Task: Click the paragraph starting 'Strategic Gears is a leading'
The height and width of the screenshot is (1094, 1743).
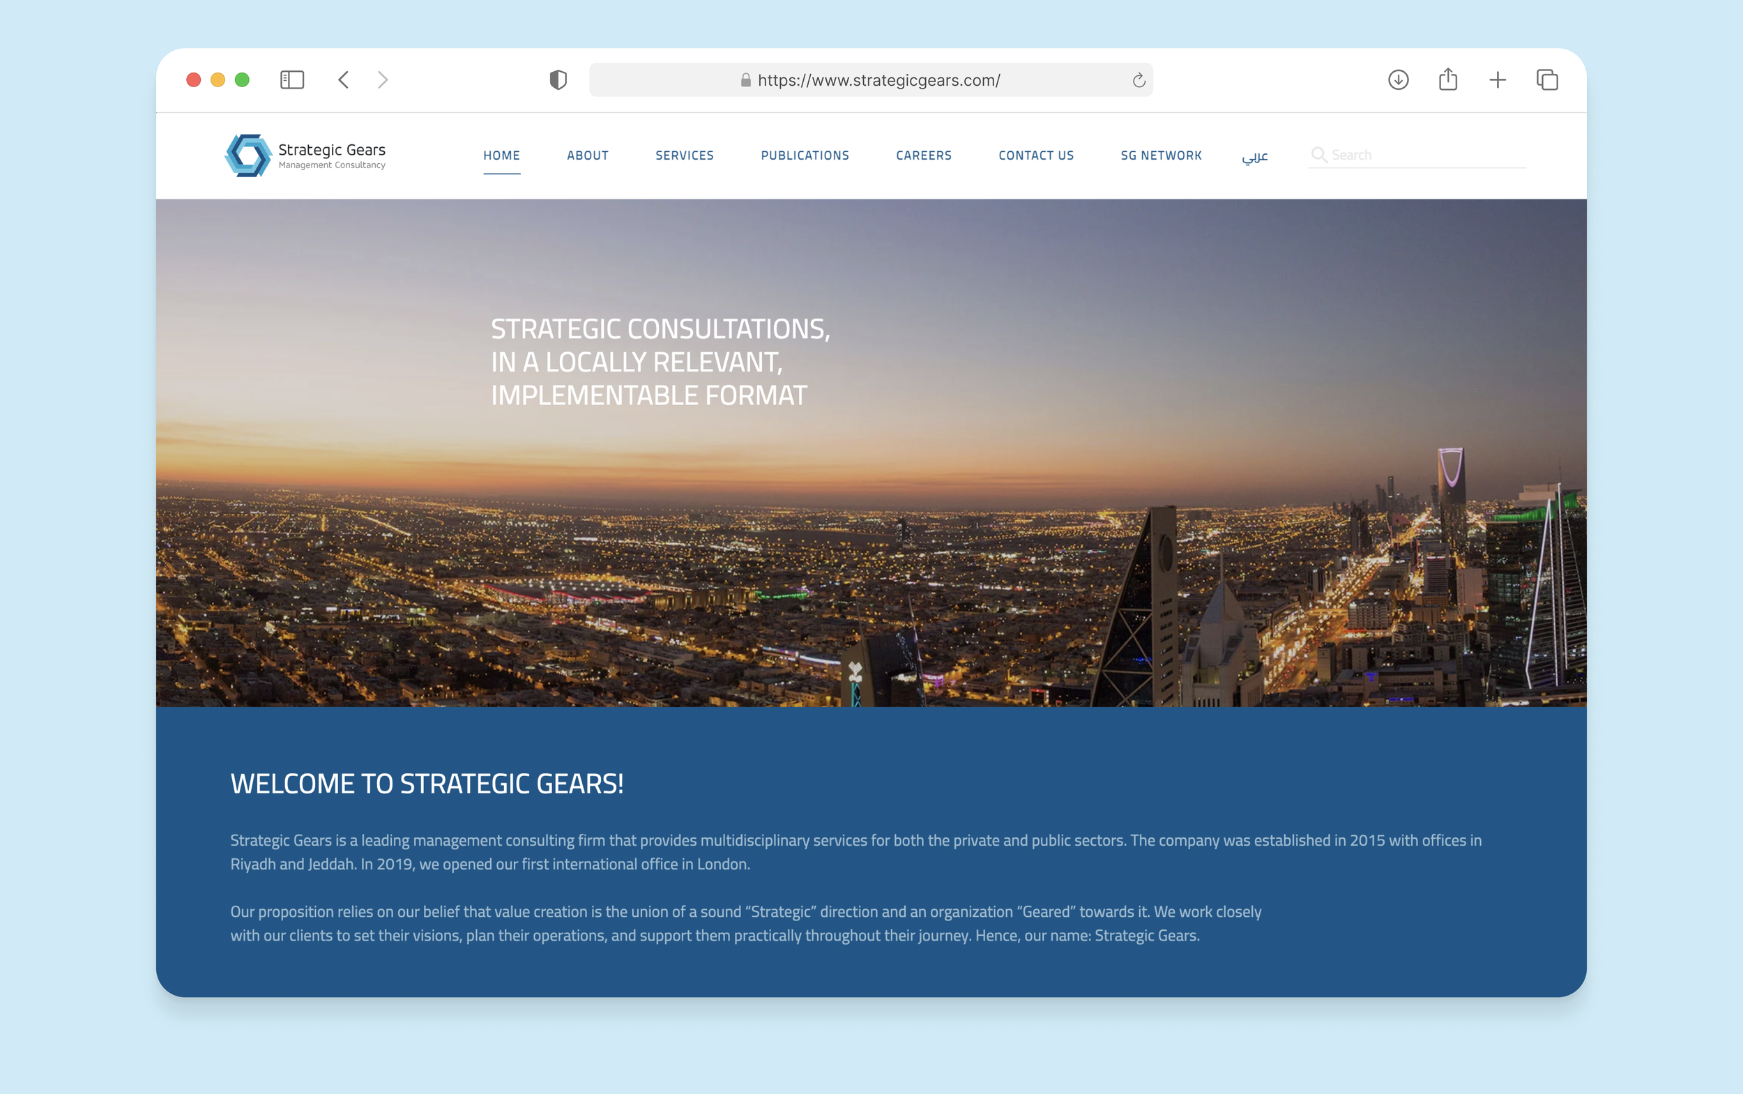Action: (x=855, y=851)
